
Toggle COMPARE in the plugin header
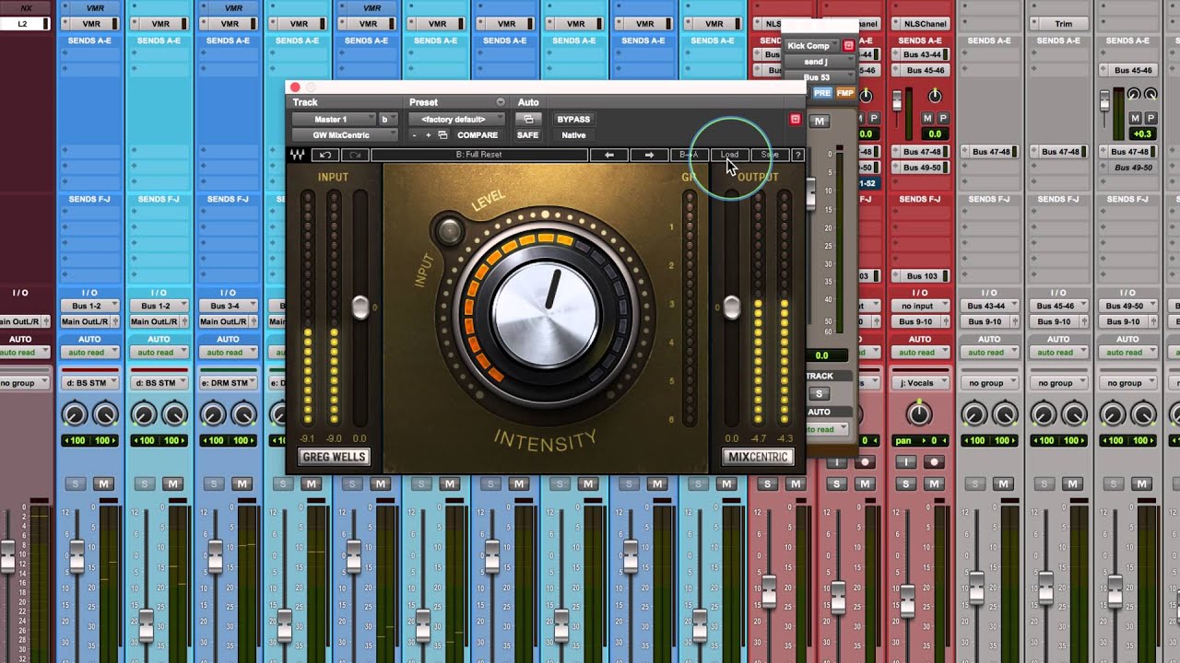(478, 135)
